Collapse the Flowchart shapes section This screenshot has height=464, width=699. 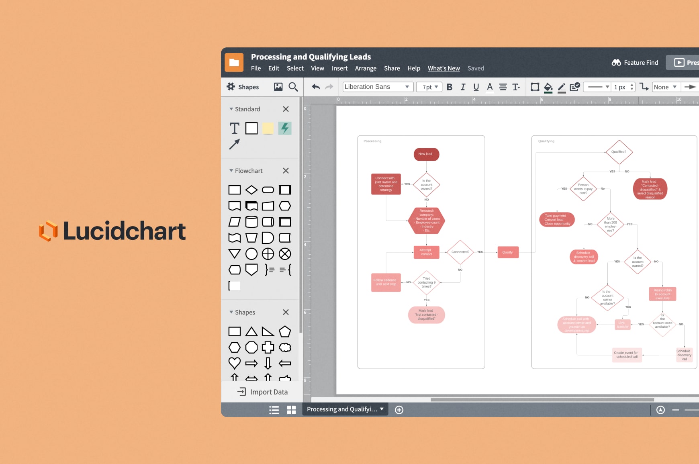pos(231,171)
